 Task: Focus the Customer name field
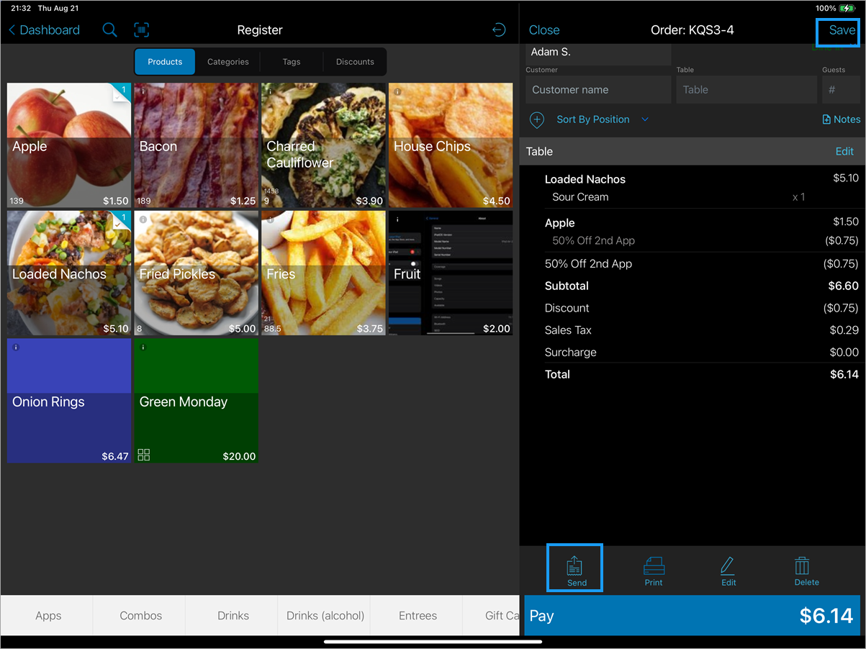click(598, 90)
